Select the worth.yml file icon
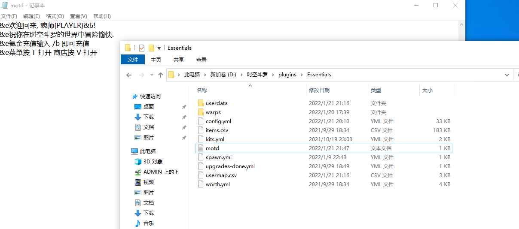519x229 pixels. [x=201, y=184]
